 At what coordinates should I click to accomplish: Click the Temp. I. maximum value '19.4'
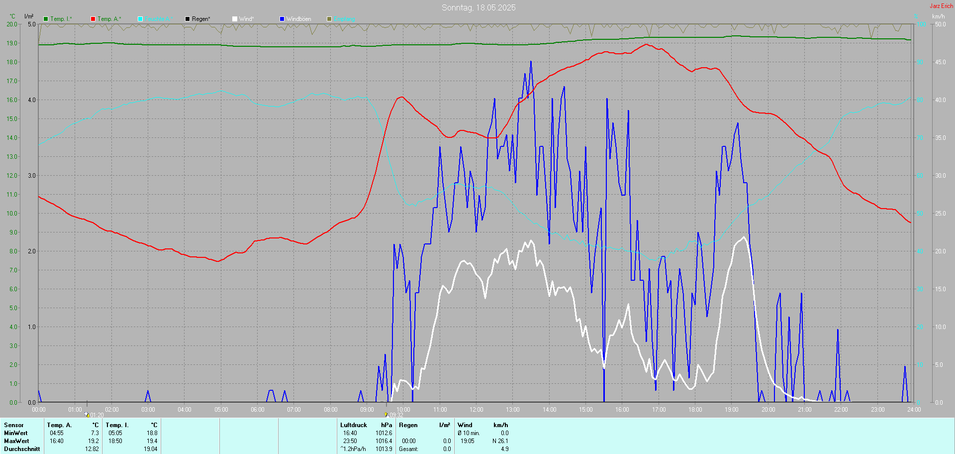(152, 441)
